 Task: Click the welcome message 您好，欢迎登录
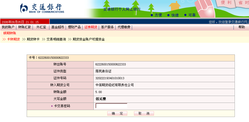229,22
